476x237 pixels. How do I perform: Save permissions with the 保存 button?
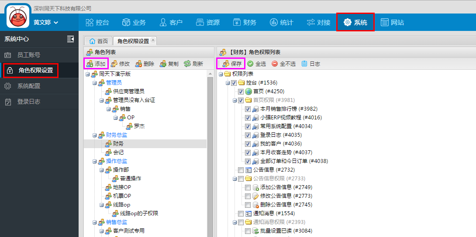(232, 64)
